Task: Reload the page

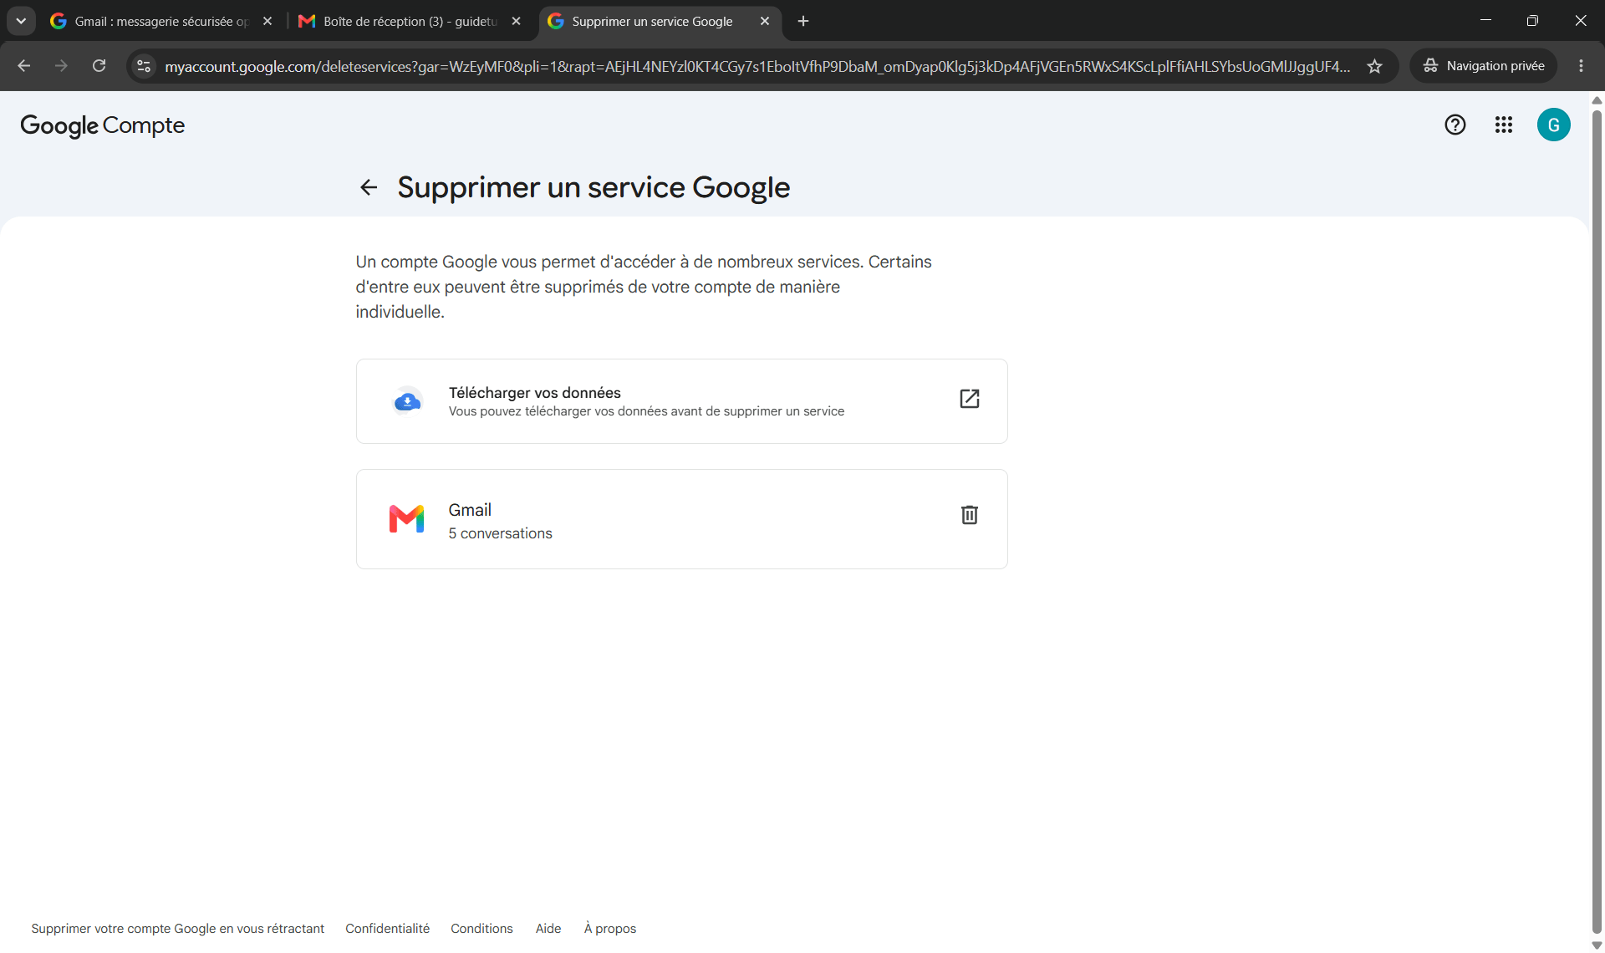Action: pyautogui.click(x=99, y=66)
